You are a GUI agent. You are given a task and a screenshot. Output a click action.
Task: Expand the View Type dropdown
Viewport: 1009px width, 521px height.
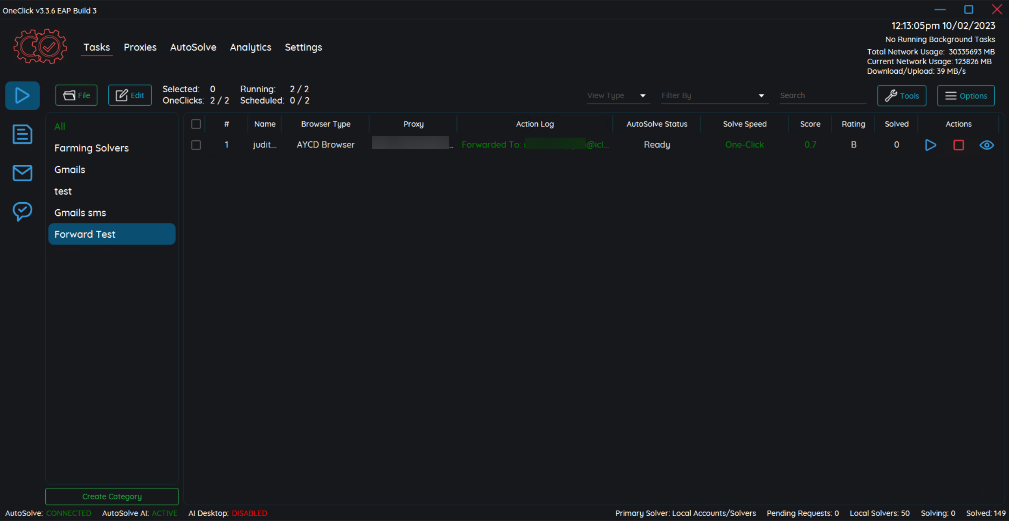[x=617, y=96]
